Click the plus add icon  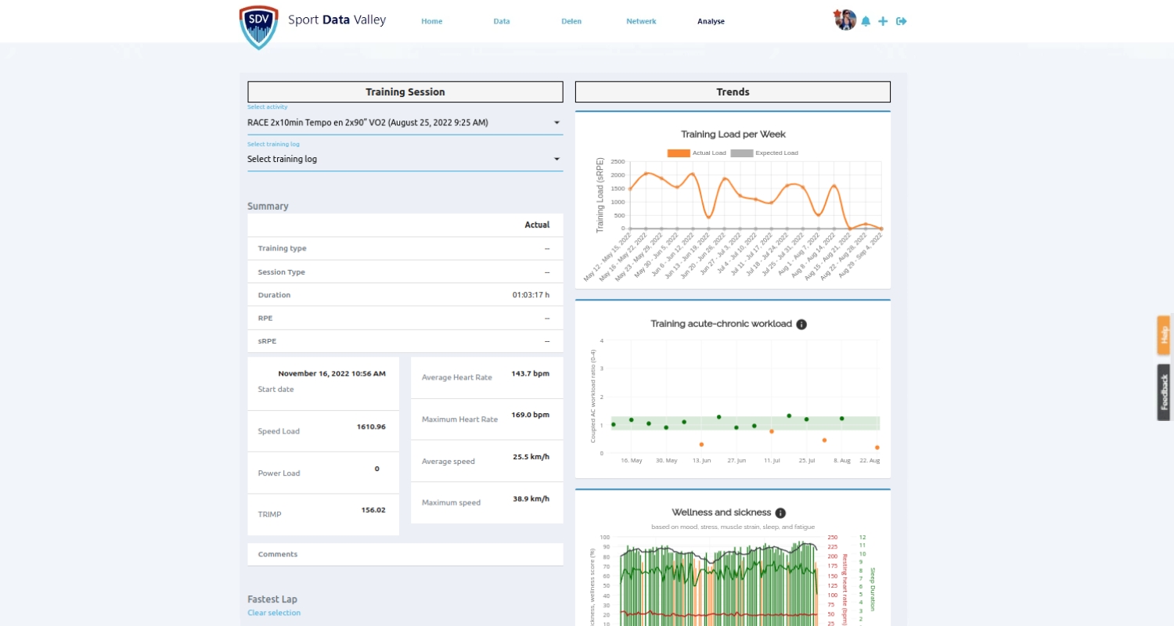(883, 21)
